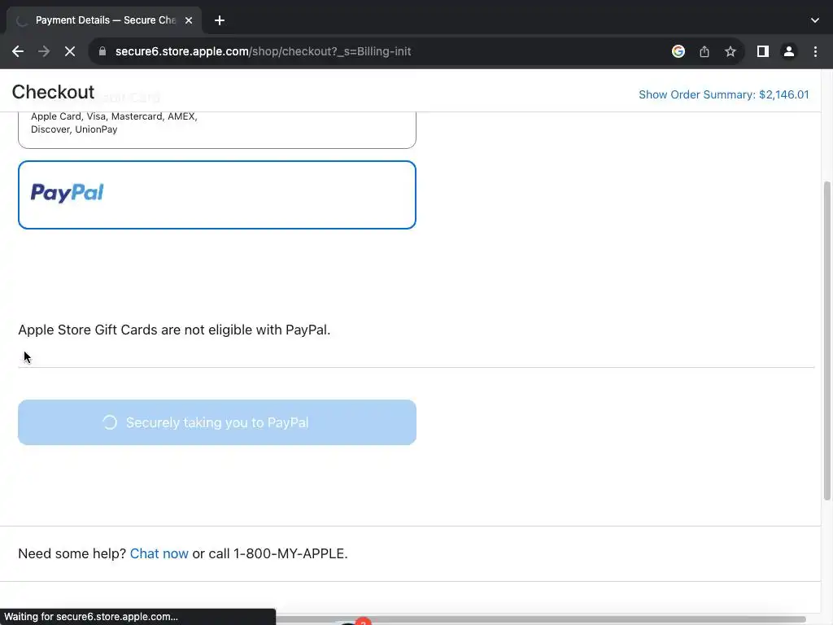Click the Checkout heading
The height and width of the screenshot is (625, 833).
tap(53, 92)
